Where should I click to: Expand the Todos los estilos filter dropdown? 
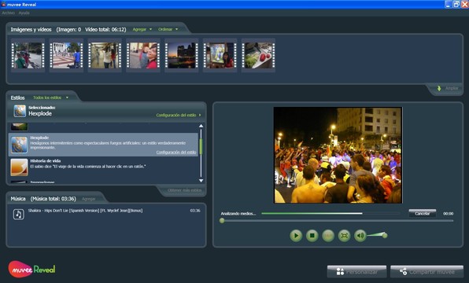(50, 97)
